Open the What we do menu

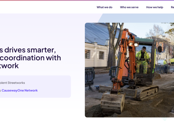(x=104, y=7)
